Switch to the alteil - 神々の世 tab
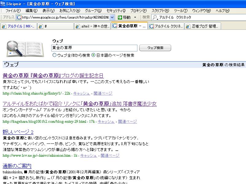Screen dimensions: 246x184 (93, 26)
